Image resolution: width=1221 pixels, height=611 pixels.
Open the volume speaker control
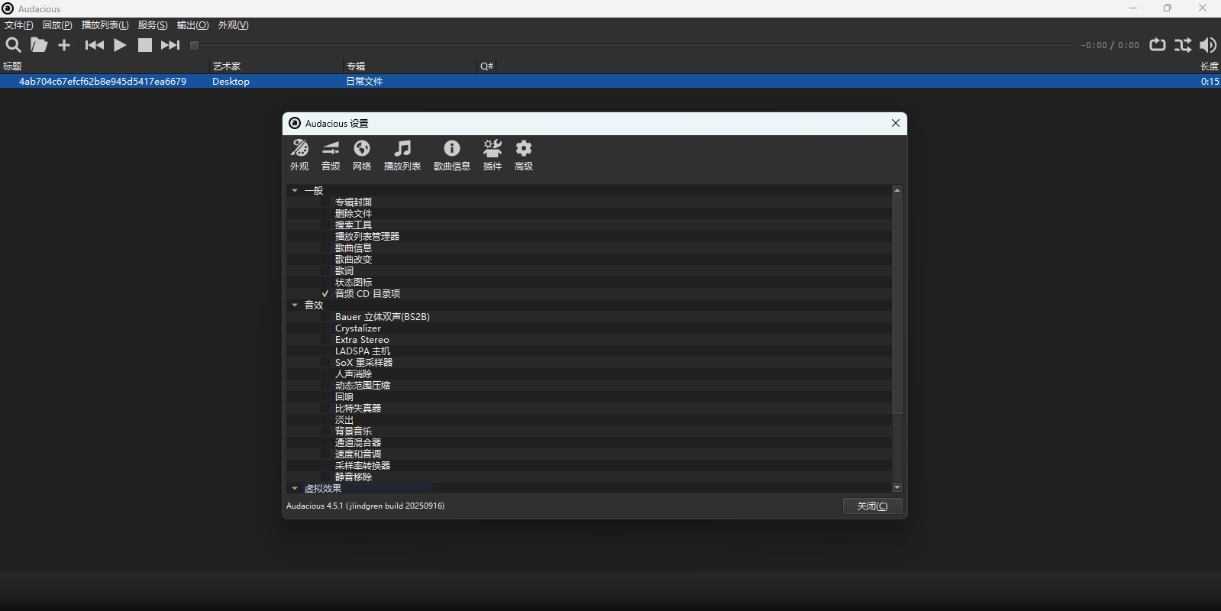[1208, 45]
